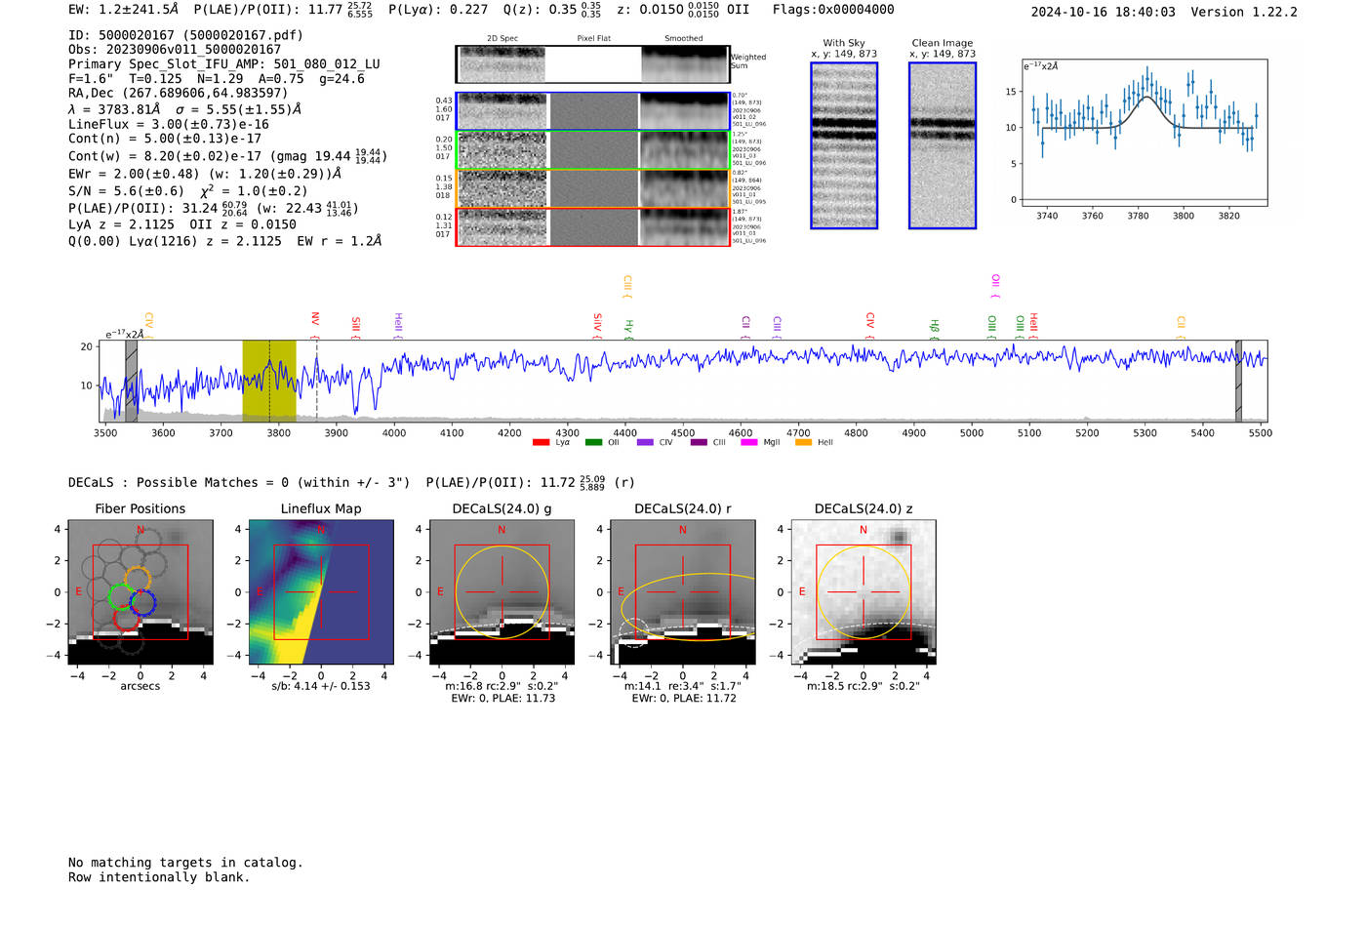Screen dimensions: 1366x930
Task: Click the purple CII line marker
Action: click(x=745, y=326)
